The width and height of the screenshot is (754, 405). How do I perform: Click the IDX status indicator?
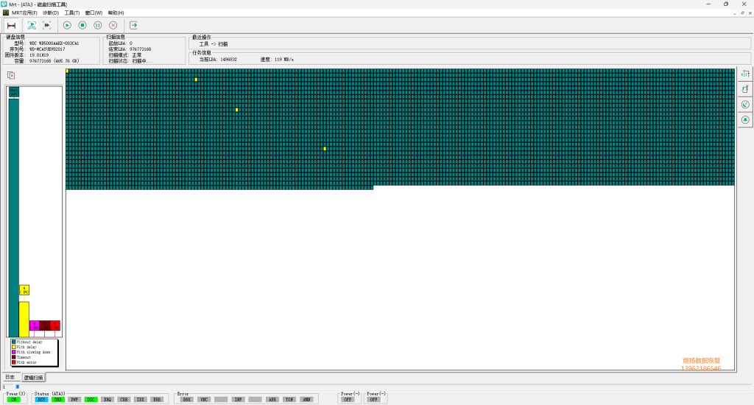pos(140,400)
